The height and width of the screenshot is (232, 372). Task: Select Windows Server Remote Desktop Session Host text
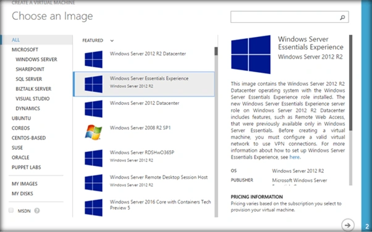(x=159, y=177)
